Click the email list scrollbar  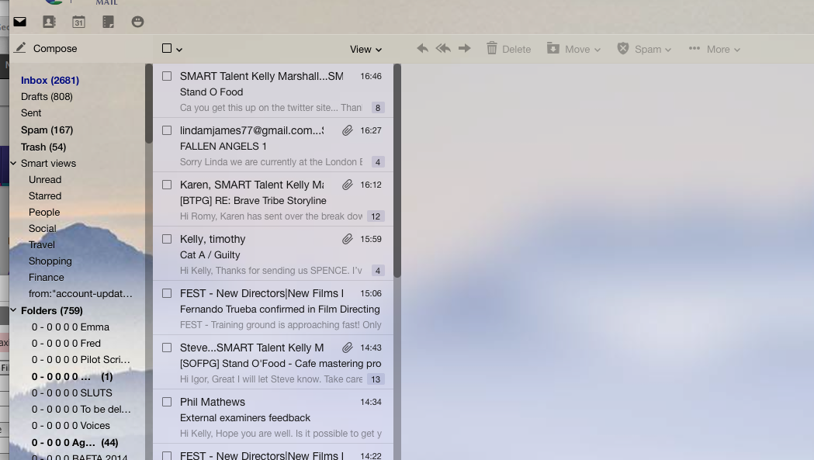click(397, 171)
